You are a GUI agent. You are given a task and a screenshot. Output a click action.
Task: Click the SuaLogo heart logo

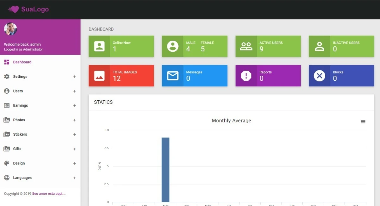click(x=14, y=9)
